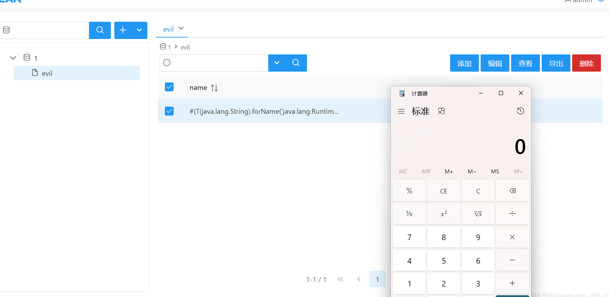The image size is (609, 297).
Task: Uncheck the java.lang.String row checkbox
Action: click(169, 111)
